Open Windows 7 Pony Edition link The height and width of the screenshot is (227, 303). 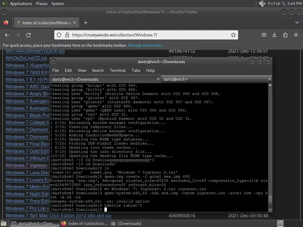tap(27, 201)
